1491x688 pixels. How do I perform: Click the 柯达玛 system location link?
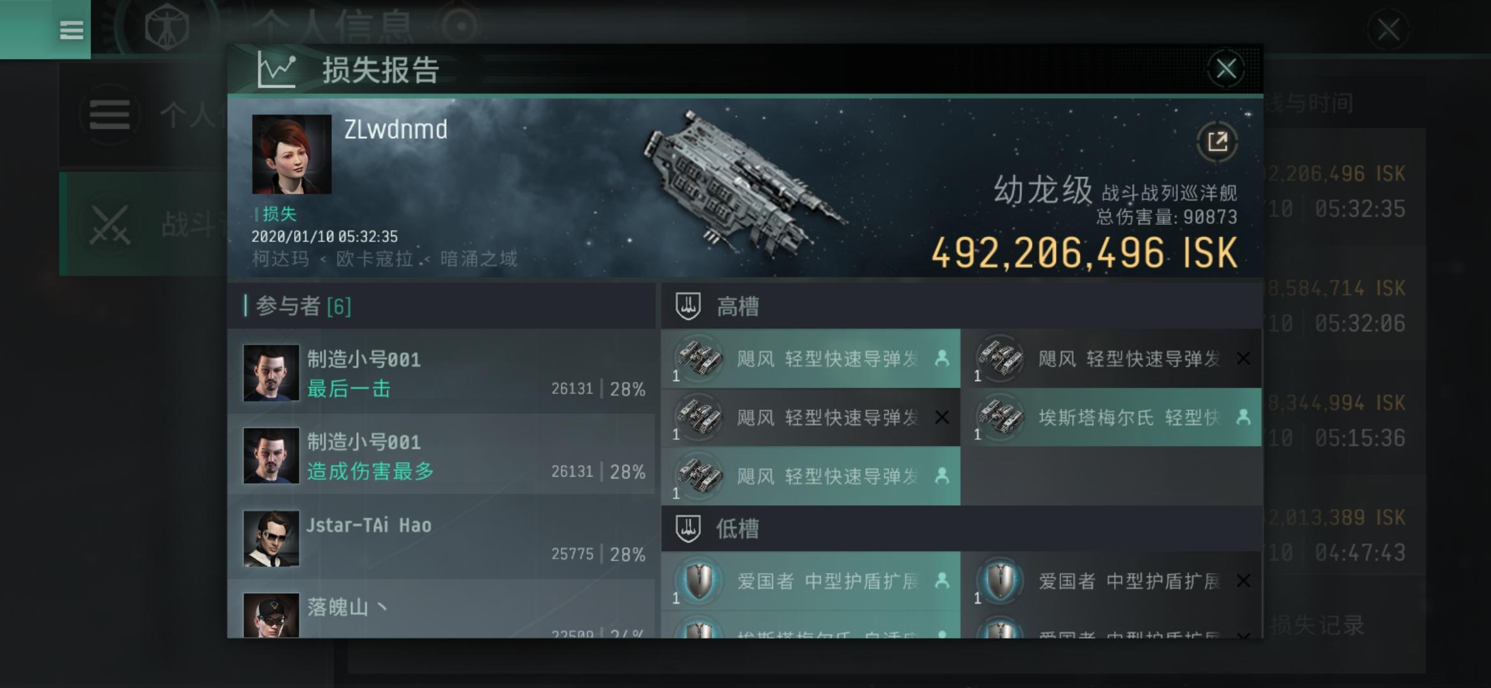(x=280, y=259)
